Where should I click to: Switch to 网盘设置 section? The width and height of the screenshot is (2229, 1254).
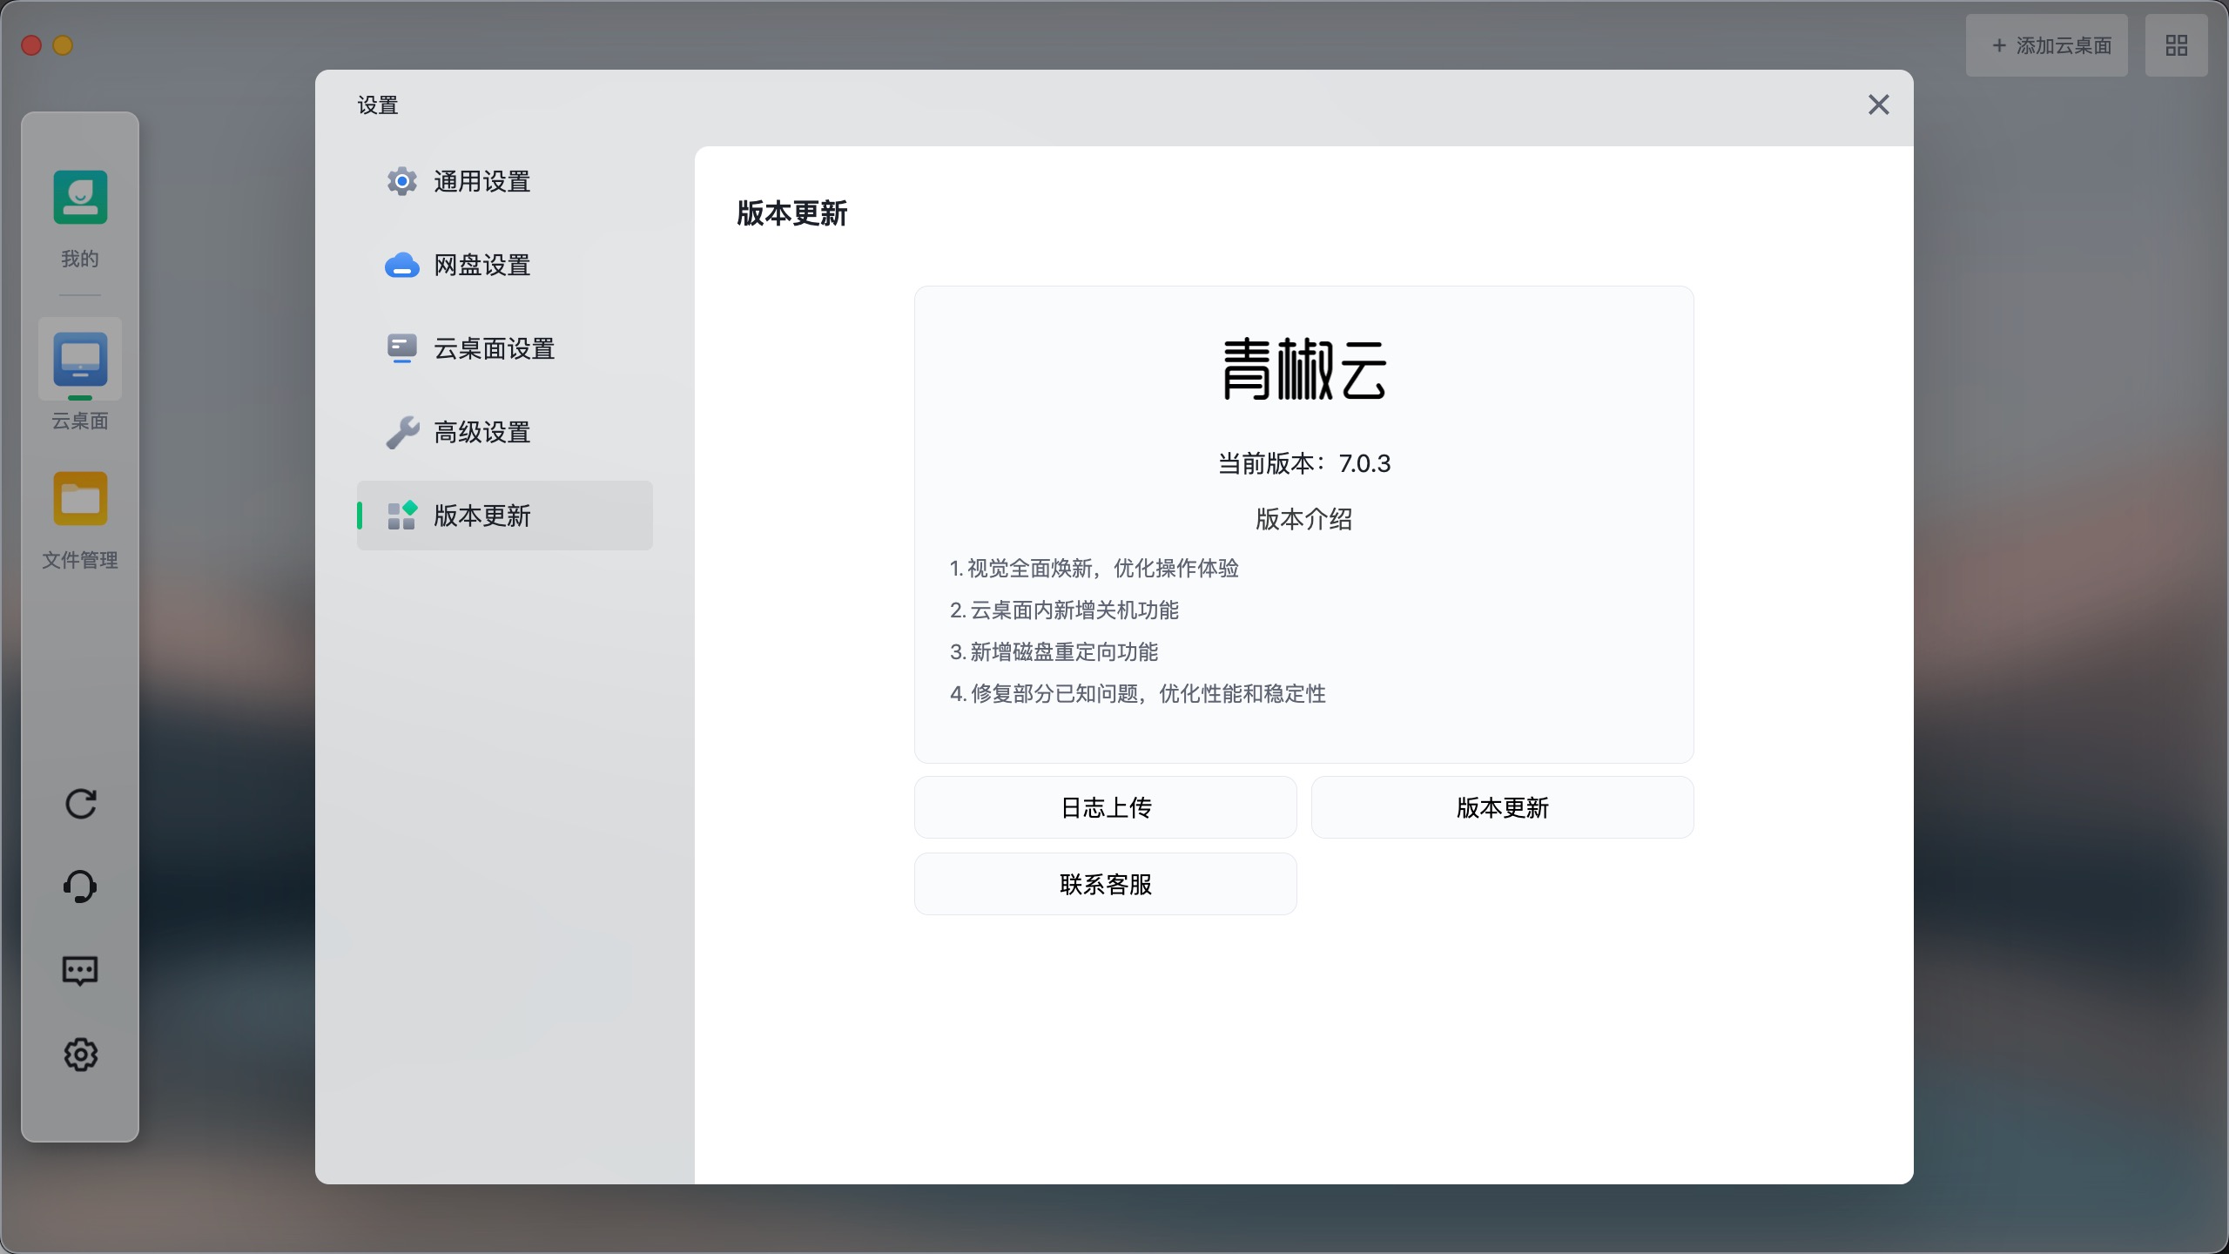click(x=505, y=265)
